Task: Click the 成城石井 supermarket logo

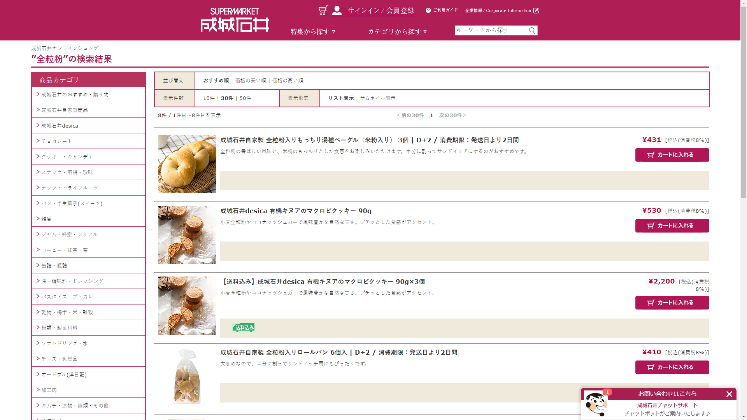Action: click(x=235, y=20)
